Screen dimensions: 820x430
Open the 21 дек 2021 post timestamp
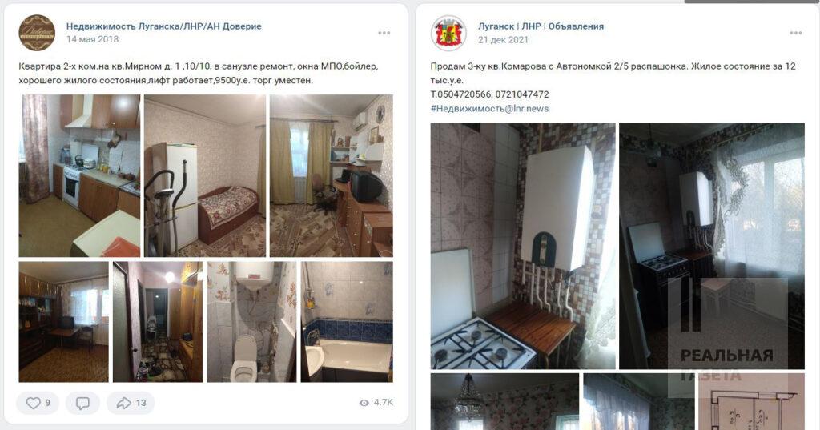(503, 40)
